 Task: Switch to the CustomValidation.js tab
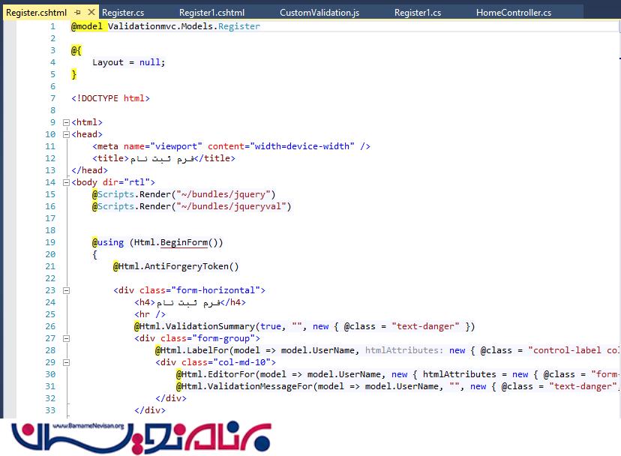pos(319,13)
